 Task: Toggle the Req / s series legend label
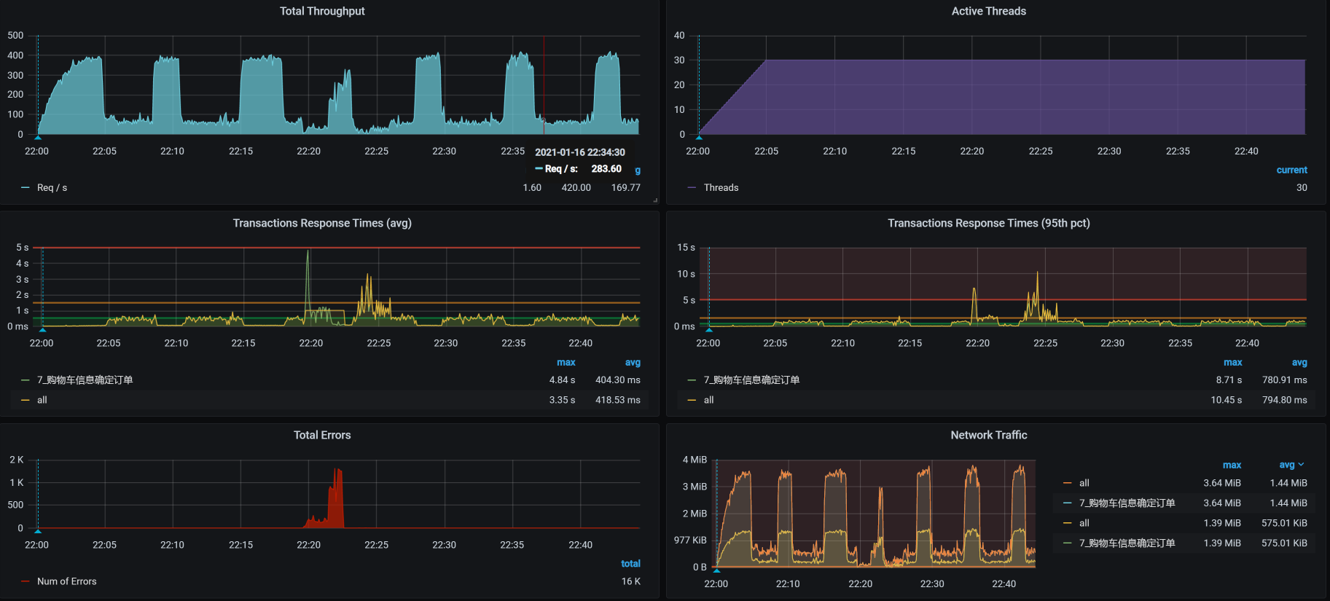tap(52, 188)
